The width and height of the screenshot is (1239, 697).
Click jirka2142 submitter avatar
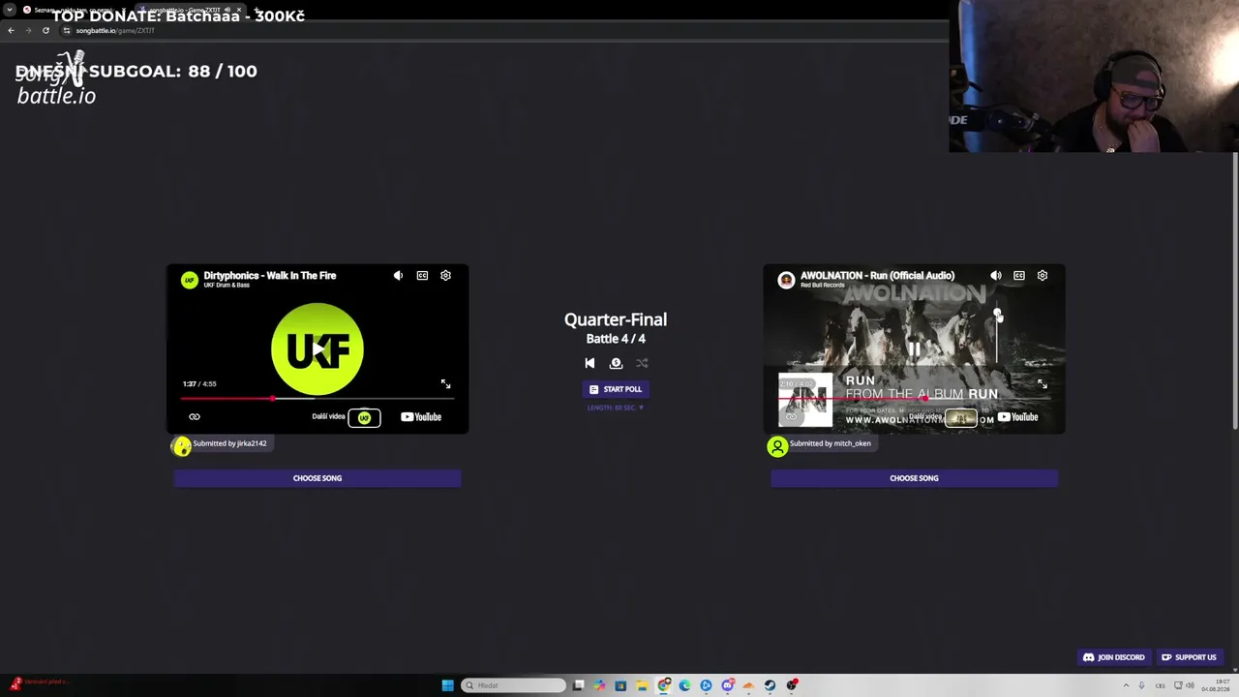[182, 446]
